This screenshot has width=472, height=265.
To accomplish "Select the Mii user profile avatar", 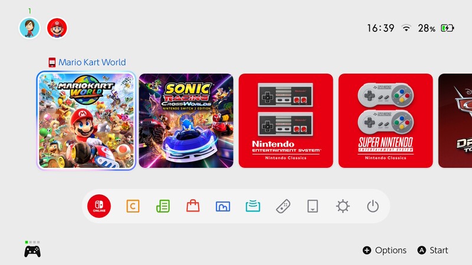I will point(29,28).
